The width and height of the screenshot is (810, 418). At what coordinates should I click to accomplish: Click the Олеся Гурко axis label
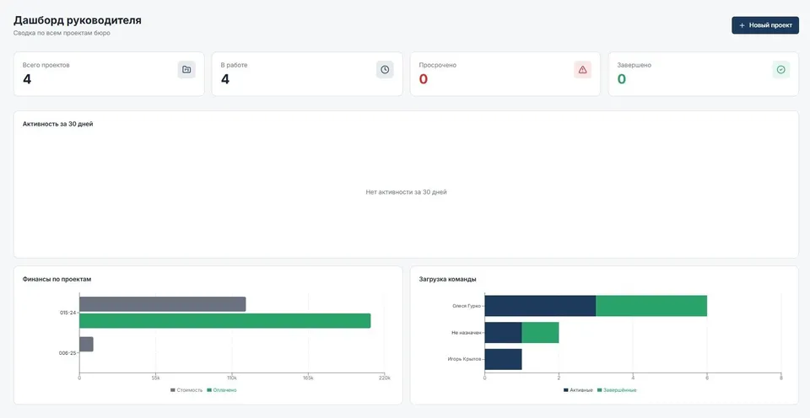467,306
